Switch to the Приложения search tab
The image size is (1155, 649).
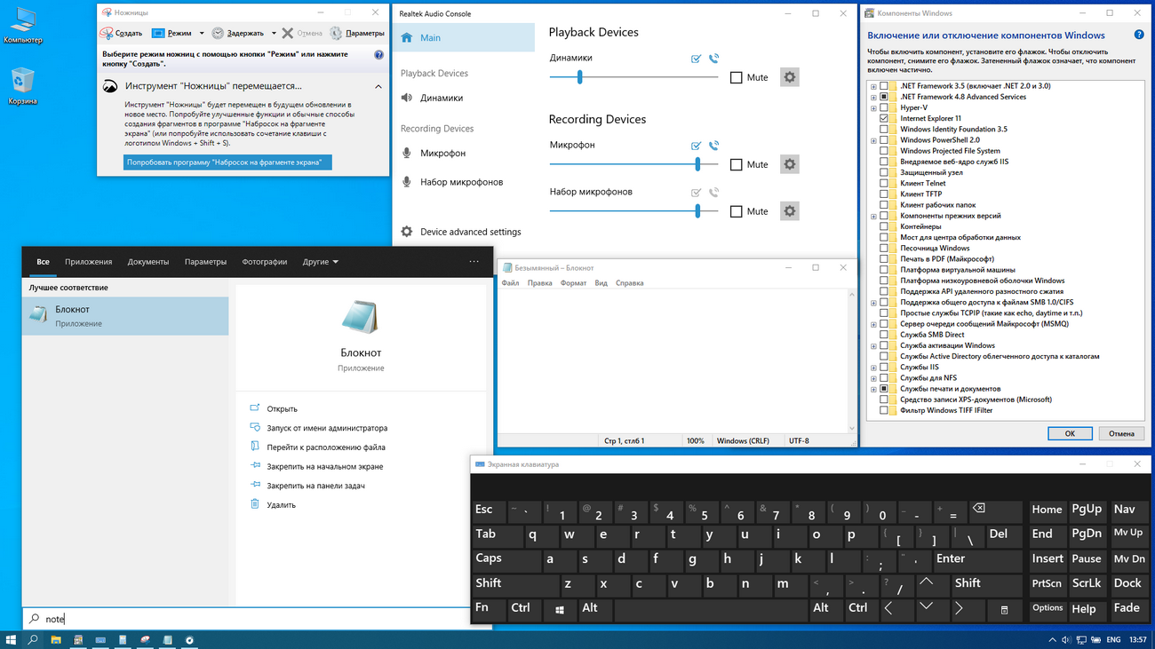(x=88, y=262)
